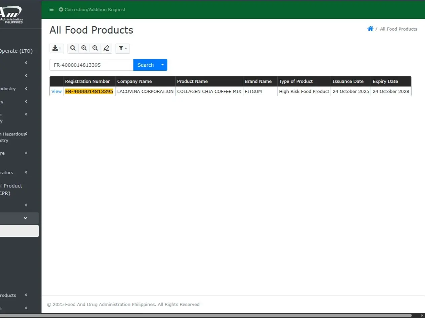This screenshot has height=318, width=425.
Task: Click the magnifying glass search toolbar icon
Action: tap(73, 48)
